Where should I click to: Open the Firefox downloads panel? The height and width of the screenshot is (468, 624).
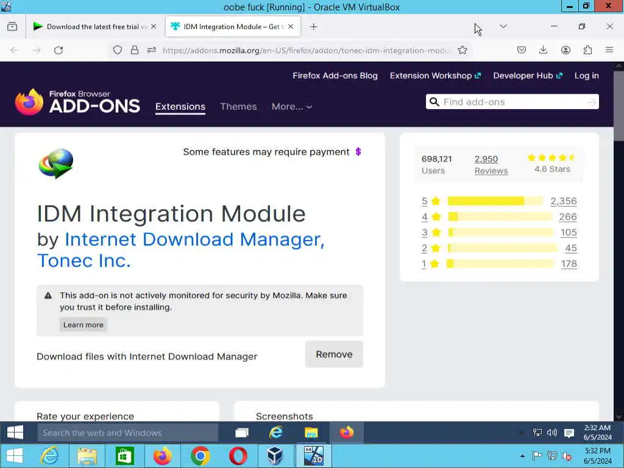(x=543, y=50)
